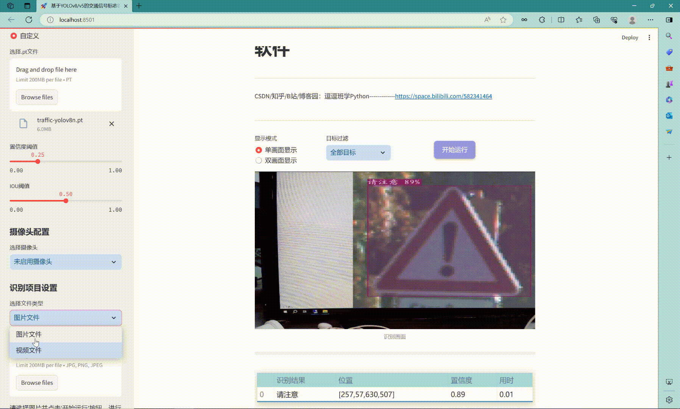This screenshot has width=680, height=409.
Task: Remove the uploaded traffic-yolov8n.pt file
Action: coord(112,123)
